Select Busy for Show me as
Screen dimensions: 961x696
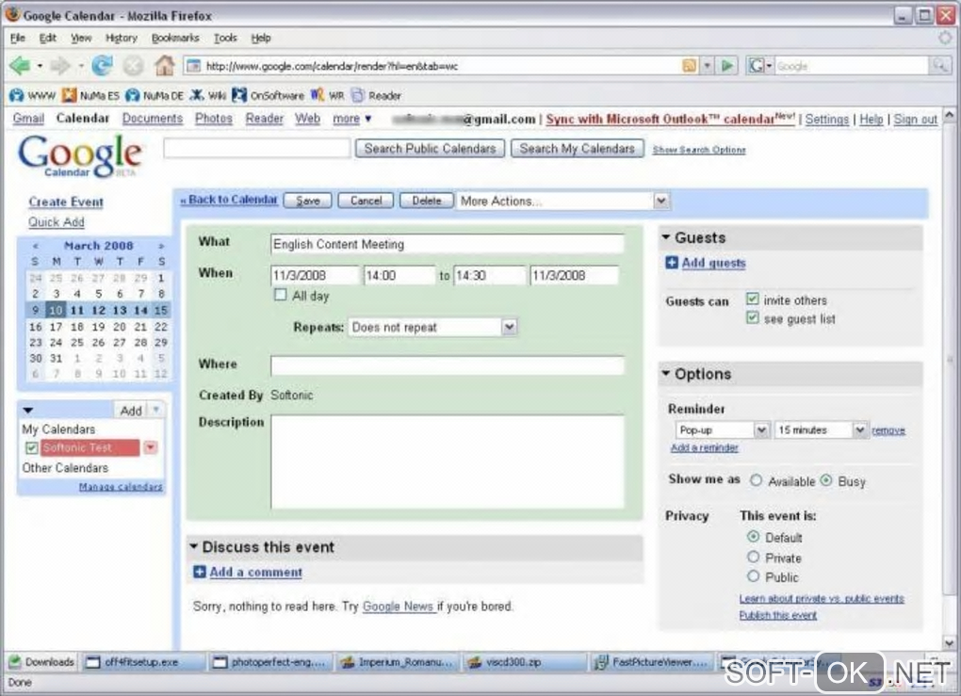point(826,480)
